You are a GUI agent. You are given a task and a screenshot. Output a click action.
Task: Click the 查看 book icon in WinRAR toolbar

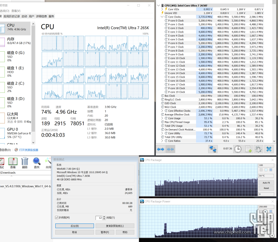[x=13, y=163]
